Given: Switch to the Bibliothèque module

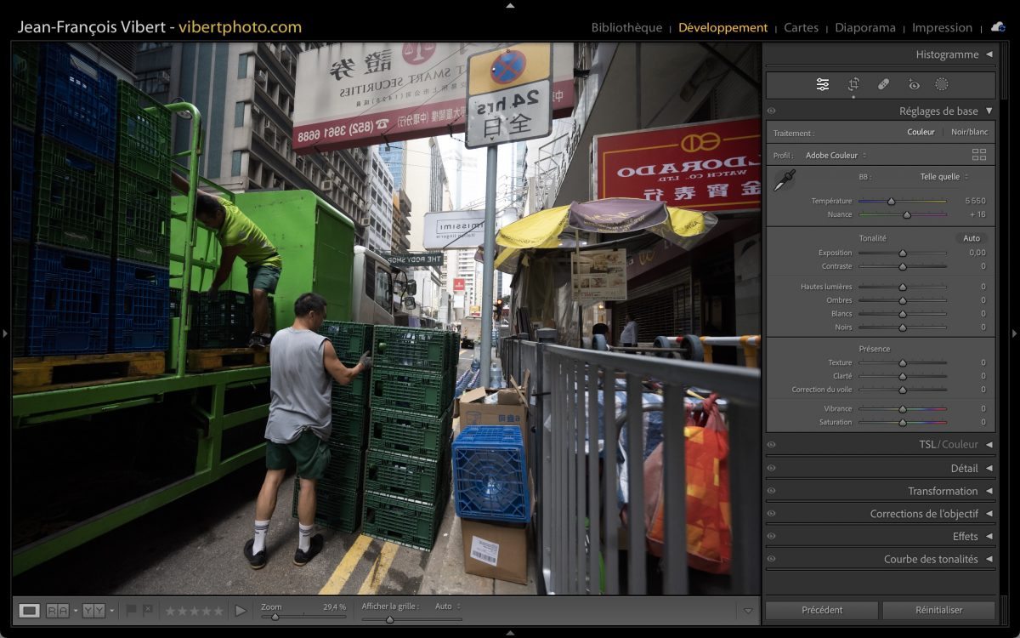Looking at the screenshot, I should [x=626, y=27].
